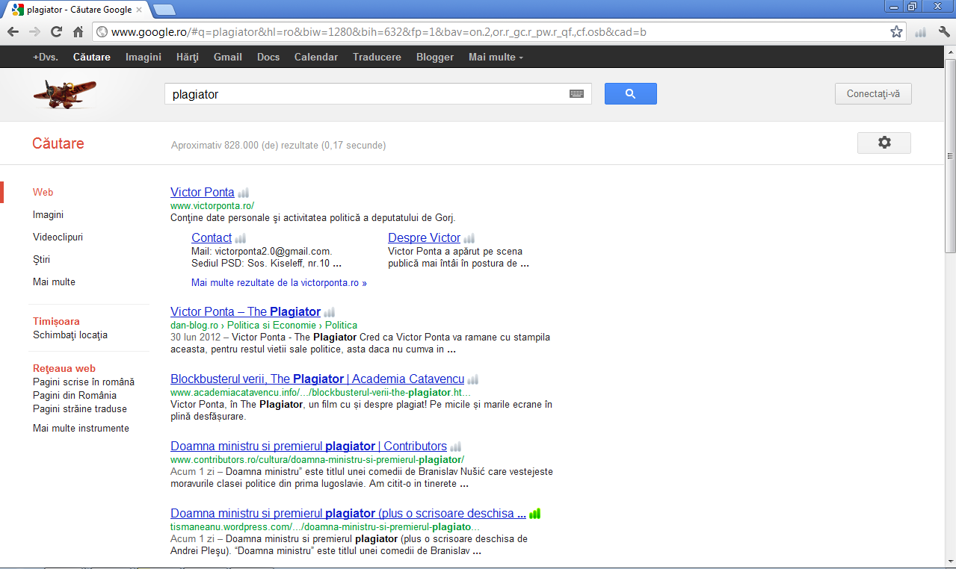Screen dimensions: 956x569
Task: Click rating bars beside Contributors result
Action: (455, 447)
